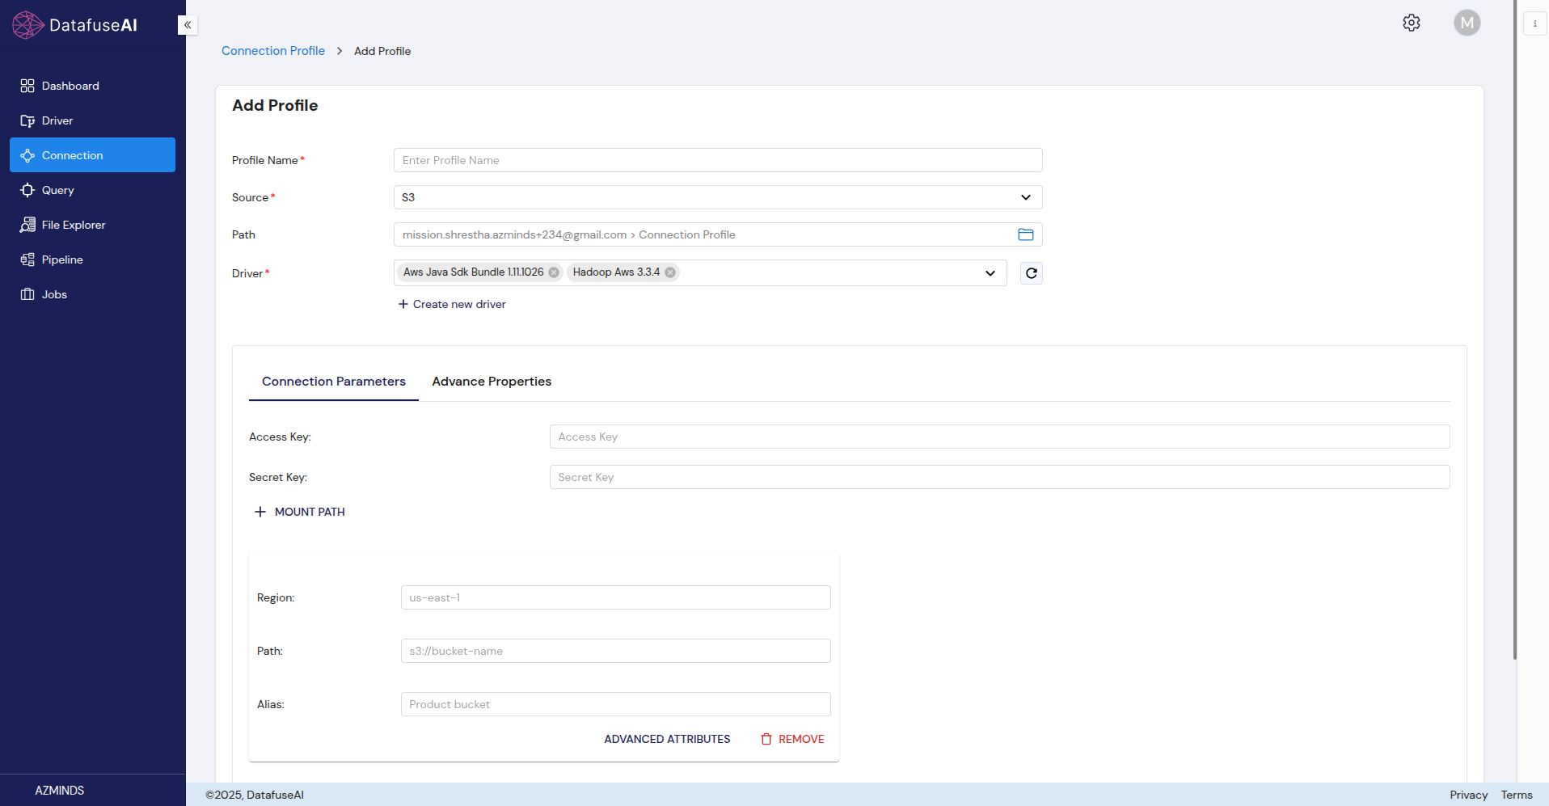This screenshot has width=1549, height=806.
Task: Select the Connection Parameters tab
Action: [x=333, y=382]
